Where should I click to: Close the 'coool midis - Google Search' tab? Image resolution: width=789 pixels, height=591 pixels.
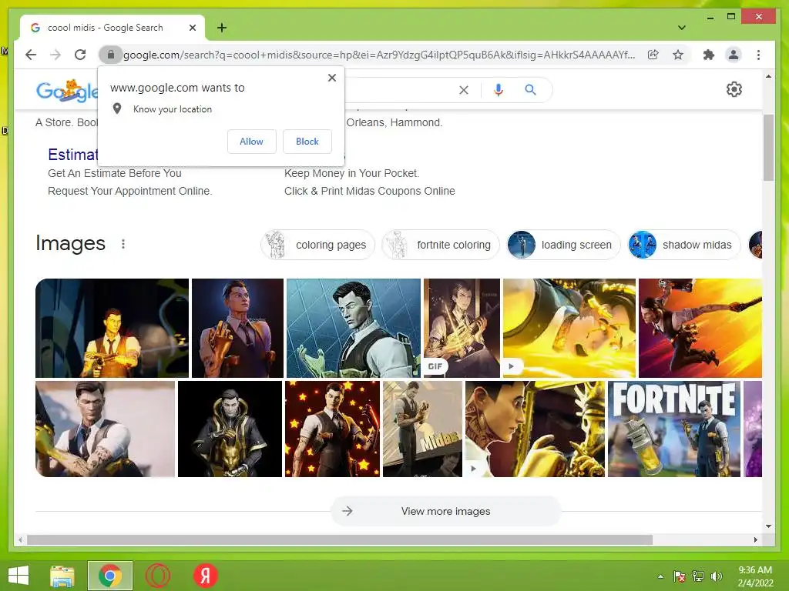(x=192, y=28)
